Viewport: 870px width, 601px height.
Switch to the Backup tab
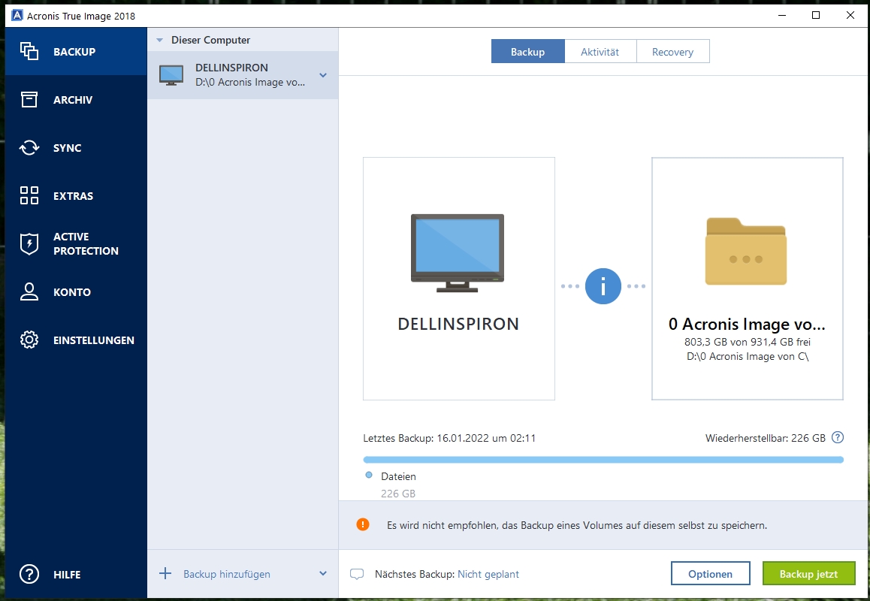pos(527,51)
